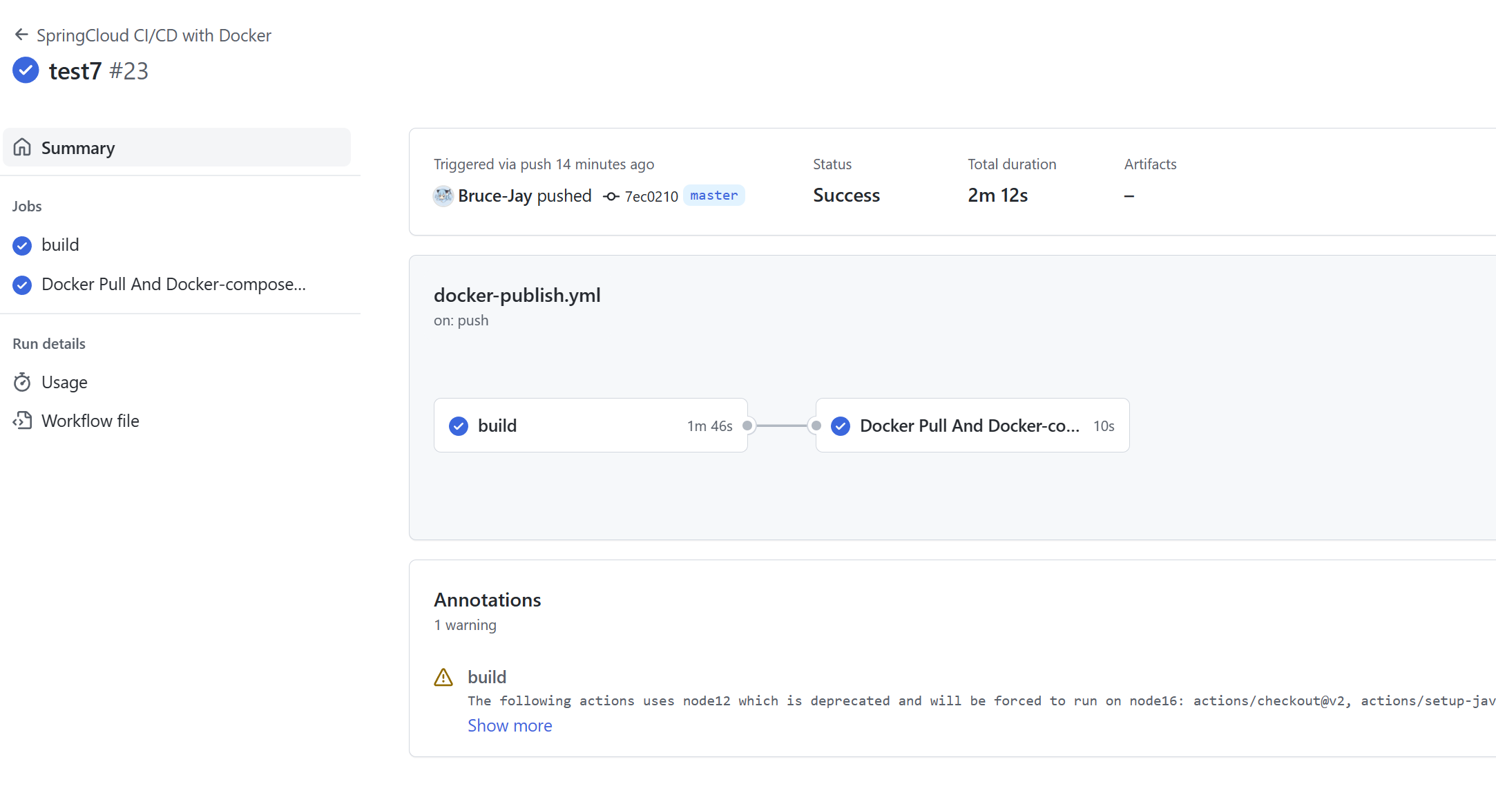Viewport: 1496px width, 811px height.
Task: Open the Usage run details
Action: [64, 382]
